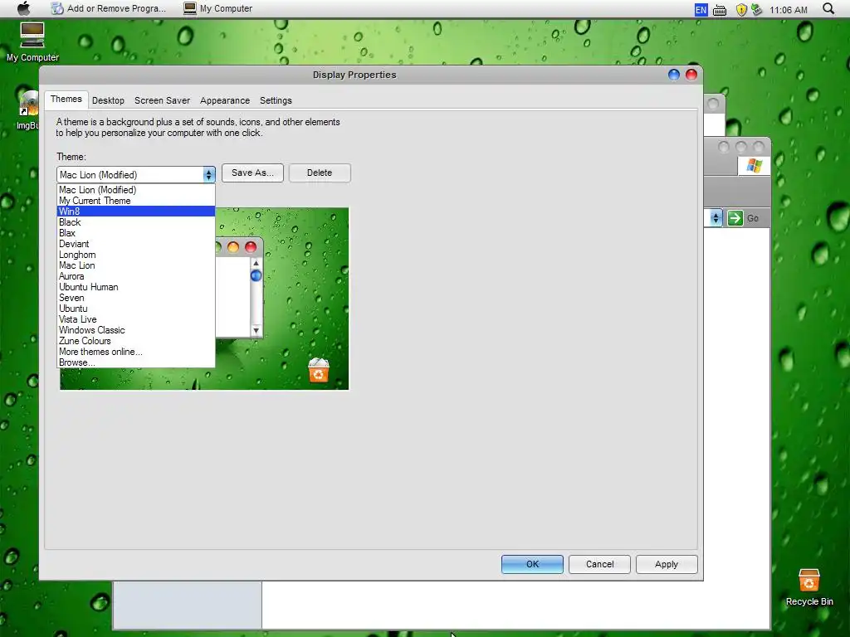Open the Screen Saver tab
The height and width of the screenshot is (637, 850).
(162, 100)
